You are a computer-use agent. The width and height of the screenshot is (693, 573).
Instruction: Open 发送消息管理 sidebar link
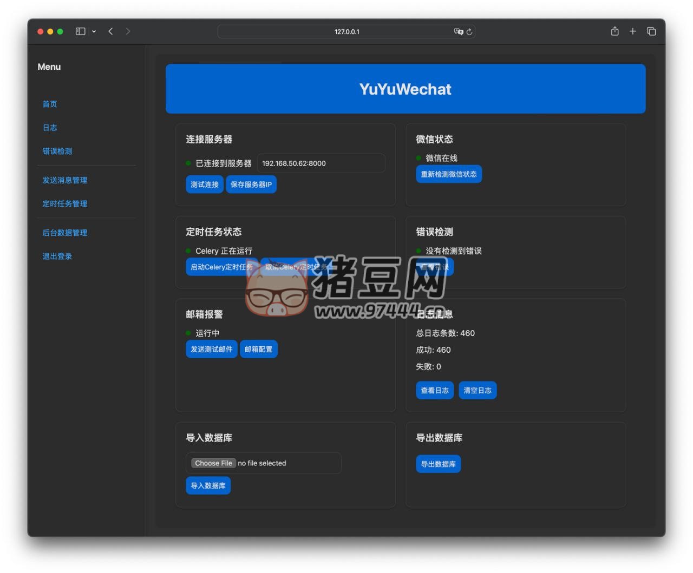tap(65, 180)
